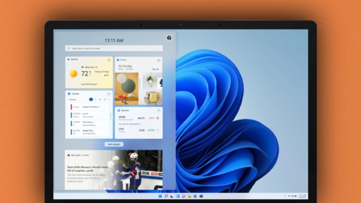Image resolution: width=361 pixels, height=203 pixels.
Task: Open Photos widget more options menu
Action: [x=159, y=60]
